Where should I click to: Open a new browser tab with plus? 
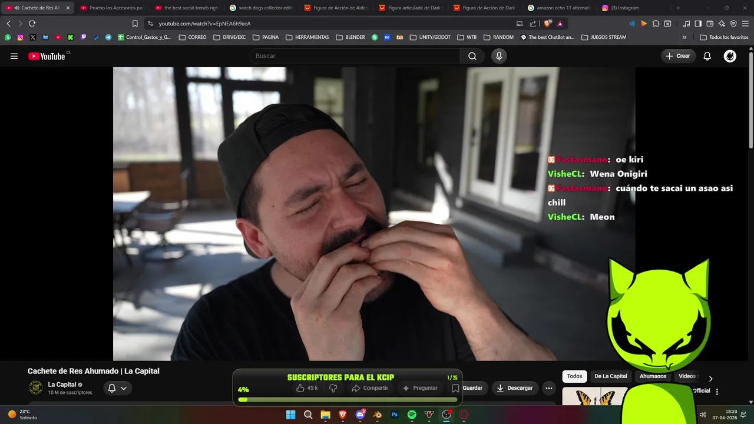(678, 8)
